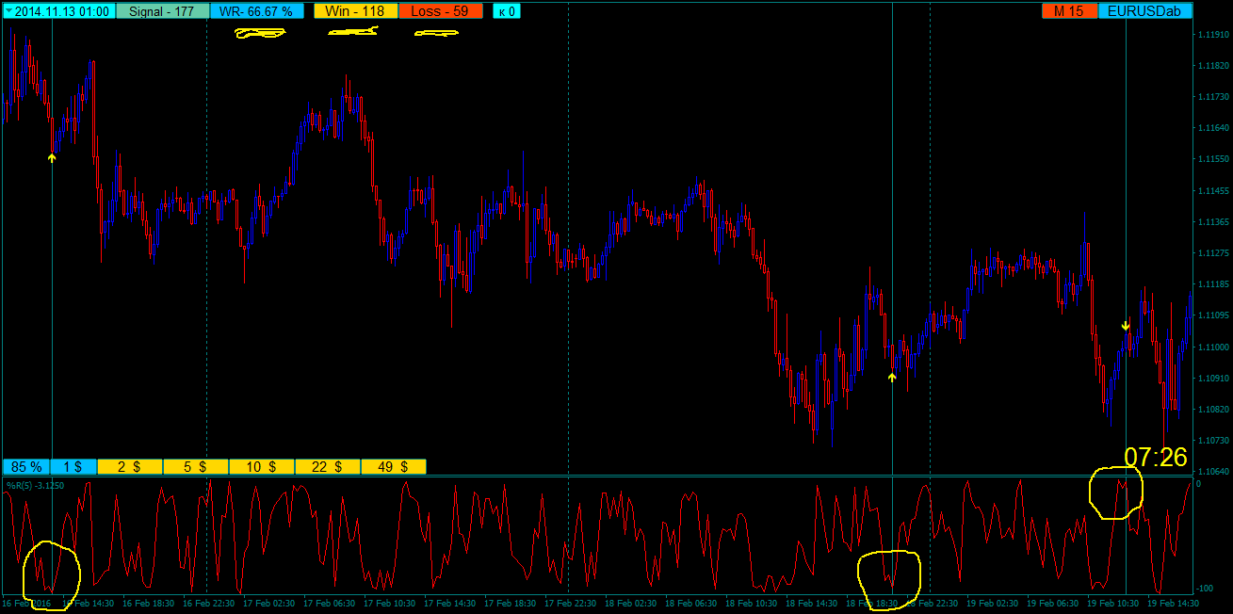1233x614 pixels.
Task: Click the к 0 label
Action: pos(506,11)
